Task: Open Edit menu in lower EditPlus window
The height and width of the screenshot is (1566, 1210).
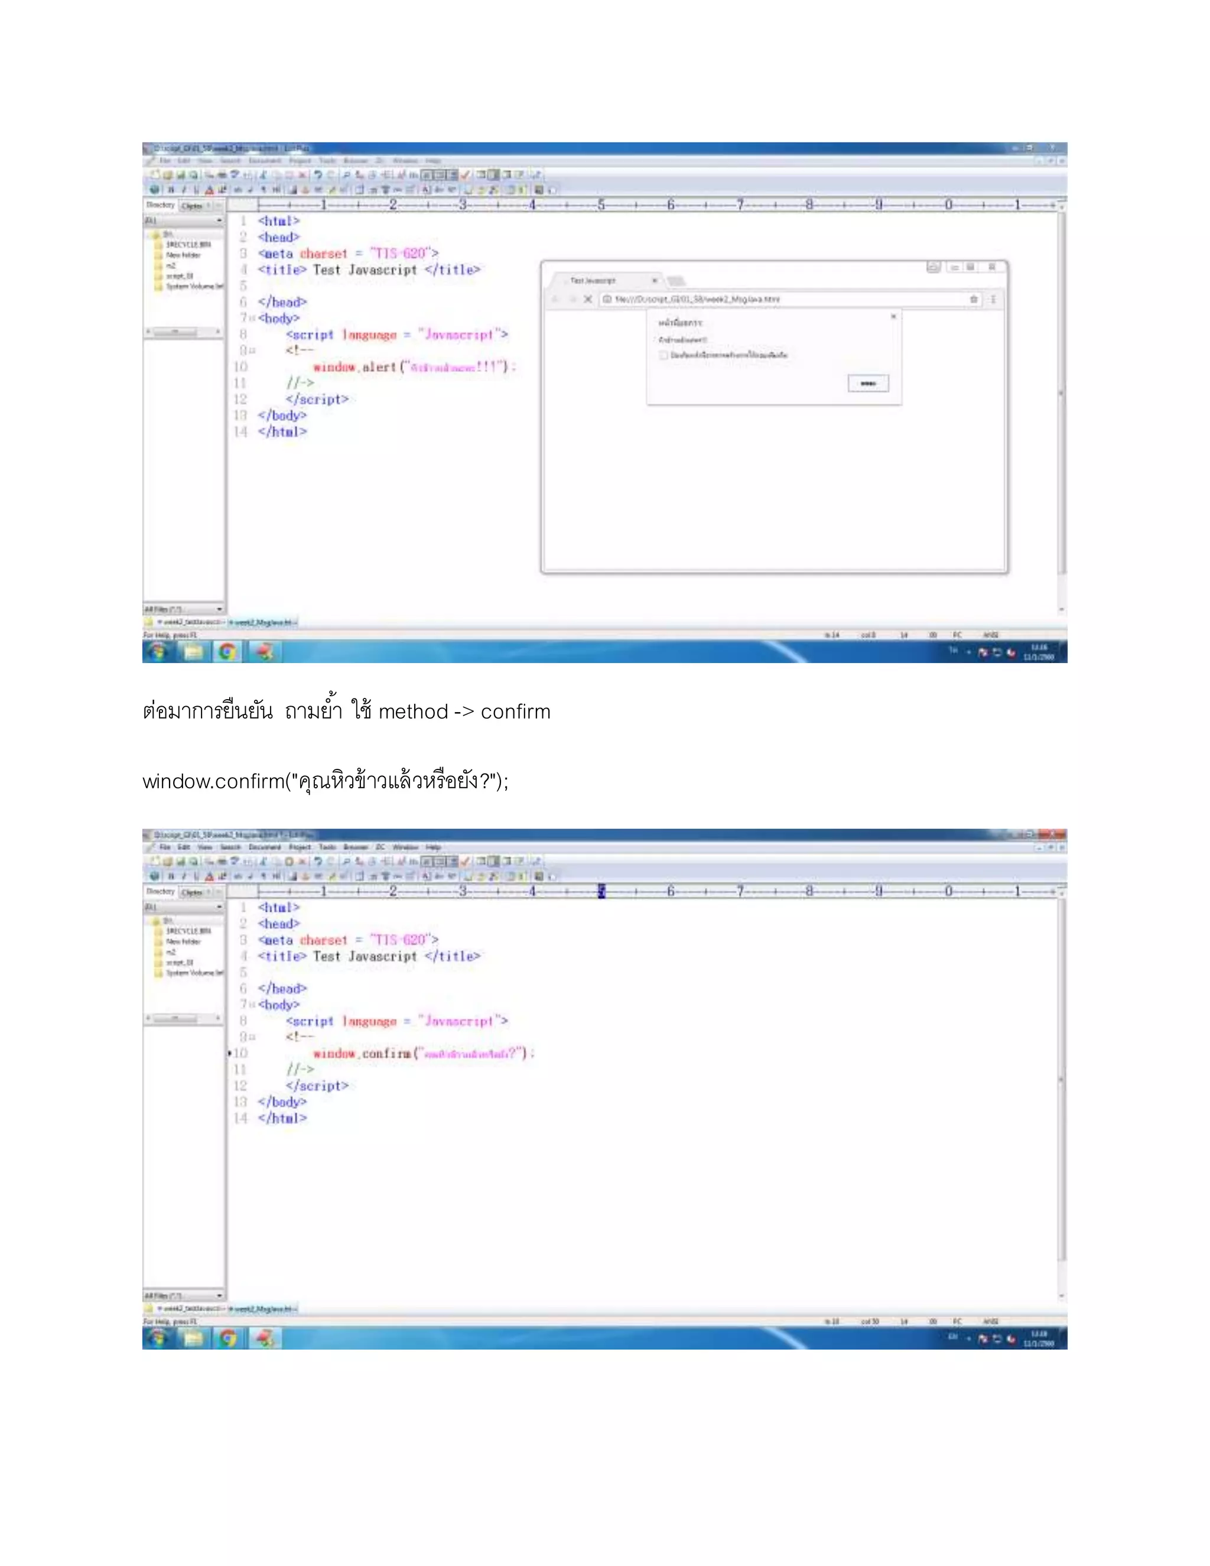Action: pos(183,847)
